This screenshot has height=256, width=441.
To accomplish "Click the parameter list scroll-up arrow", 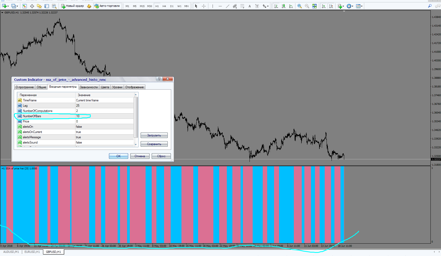I will [136, 95].
